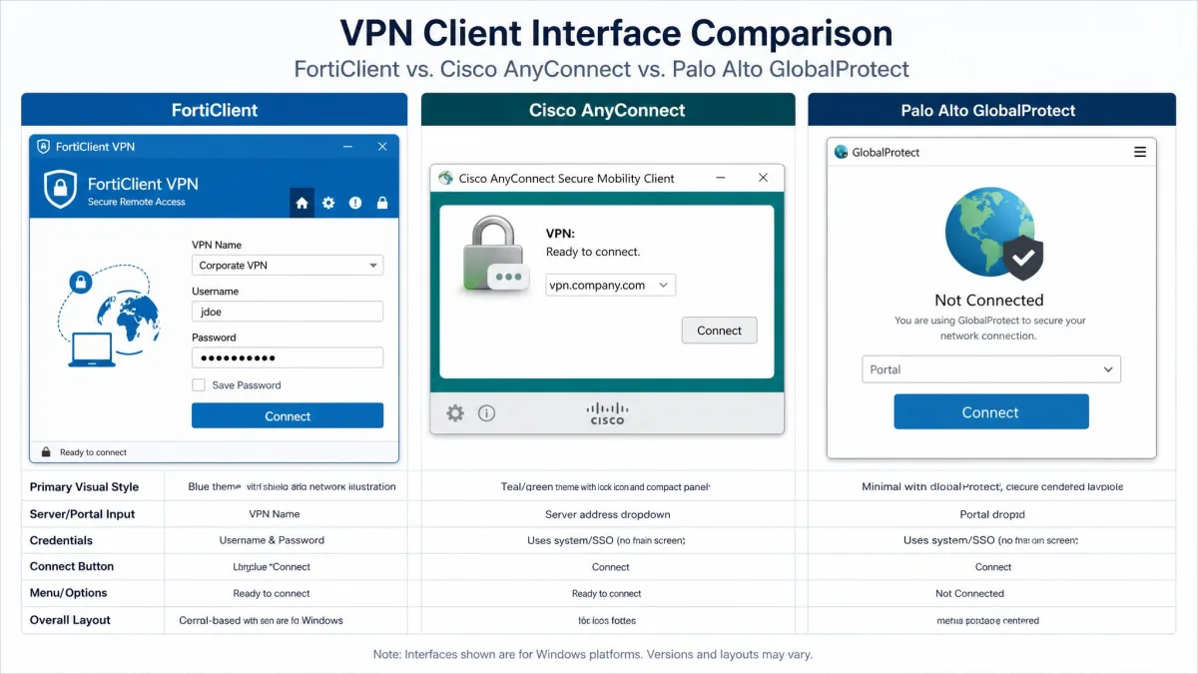
Task: Click the 'Menu/Options' row label
Action: [x=68, y=593]
